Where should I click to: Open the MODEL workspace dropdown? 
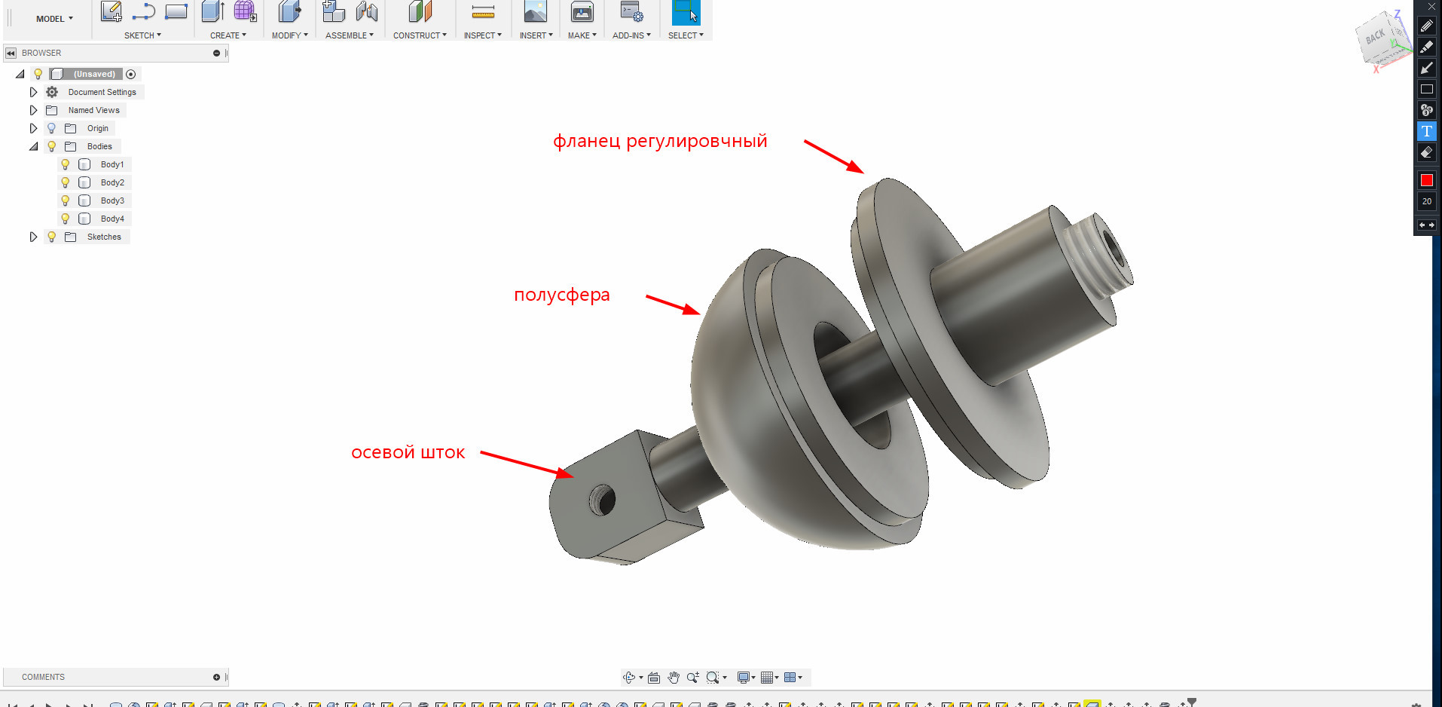54,19
